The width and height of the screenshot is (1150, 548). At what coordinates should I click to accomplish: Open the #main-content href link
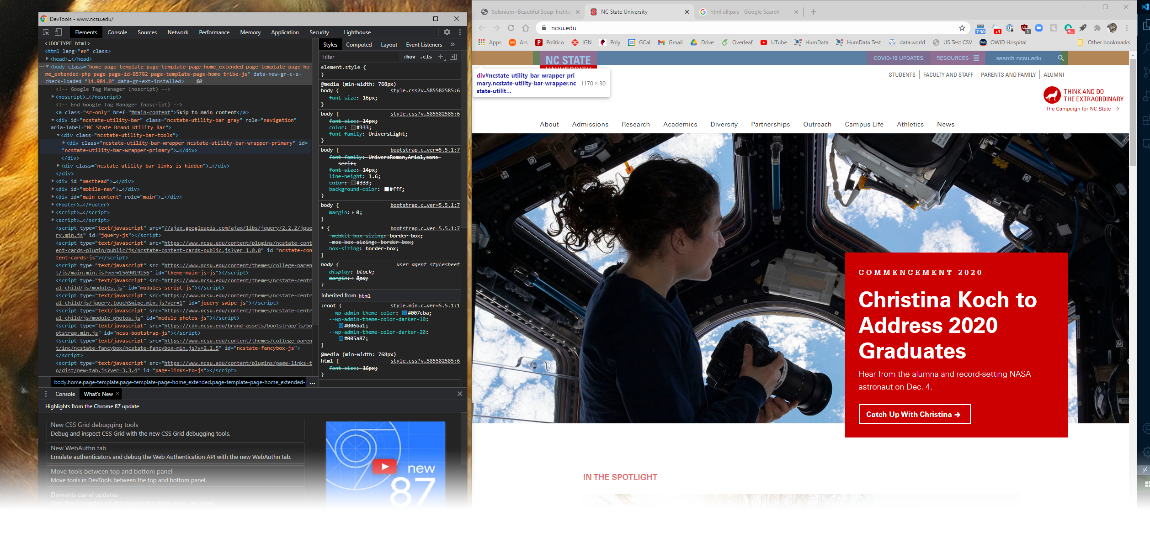(x=151, y=112)
